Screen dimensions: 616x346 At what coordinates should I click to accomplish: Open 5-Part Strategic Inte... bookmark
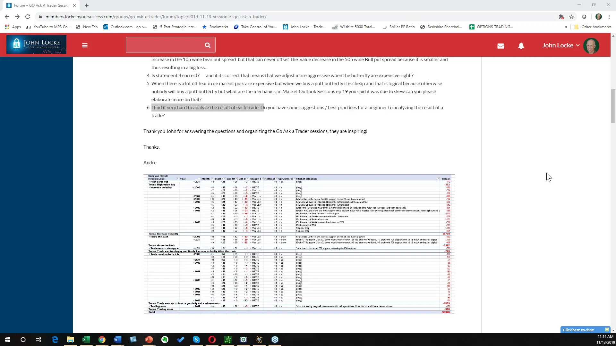(175, 27)
